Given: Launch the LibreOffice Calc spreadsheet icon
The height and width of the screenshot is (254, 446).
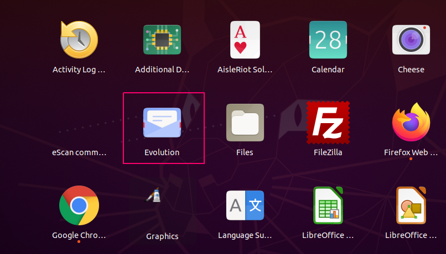Looking at the screenshot, I should 328,205.
